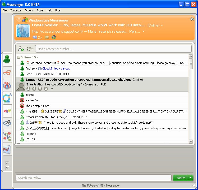The width and height of the screenshot is (198, 190).
Task: Open the Help menu
Action: [49, 10]
